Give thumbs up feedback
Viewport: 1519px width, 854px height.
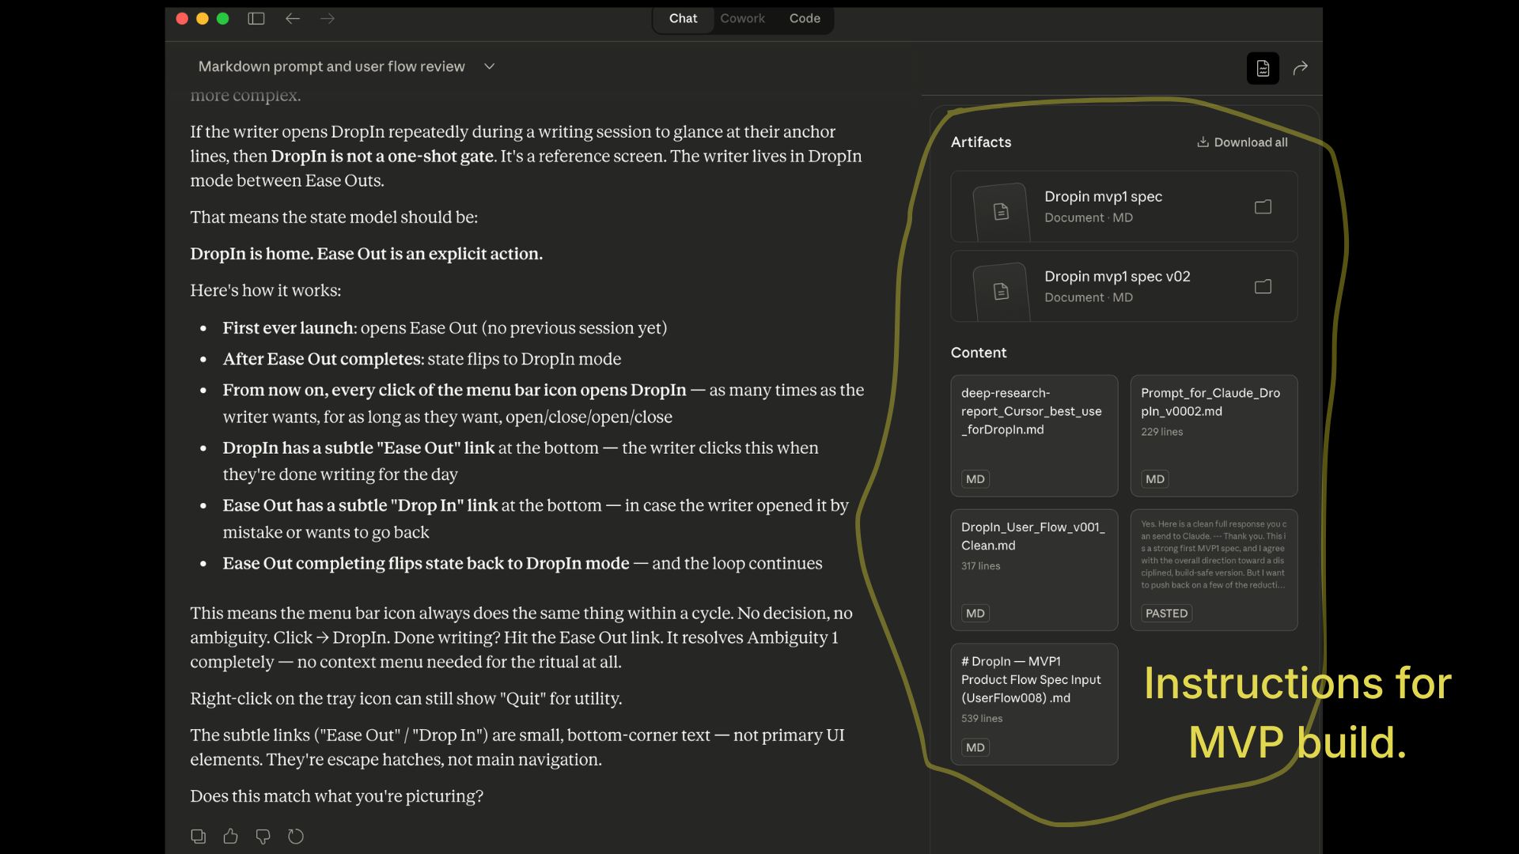click(230, 836)
